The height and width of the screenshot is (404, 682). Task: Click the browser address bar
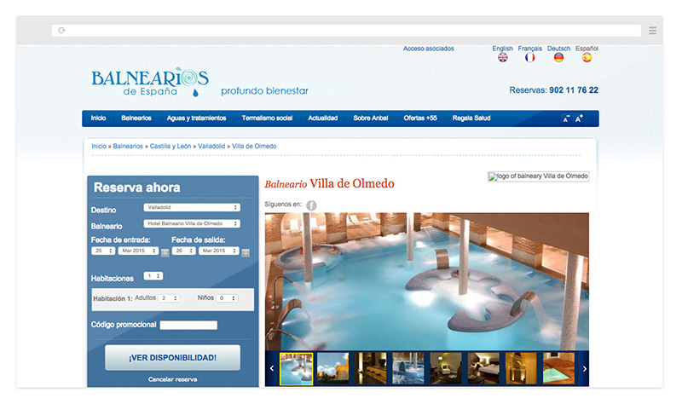click(x=346, y=31)
